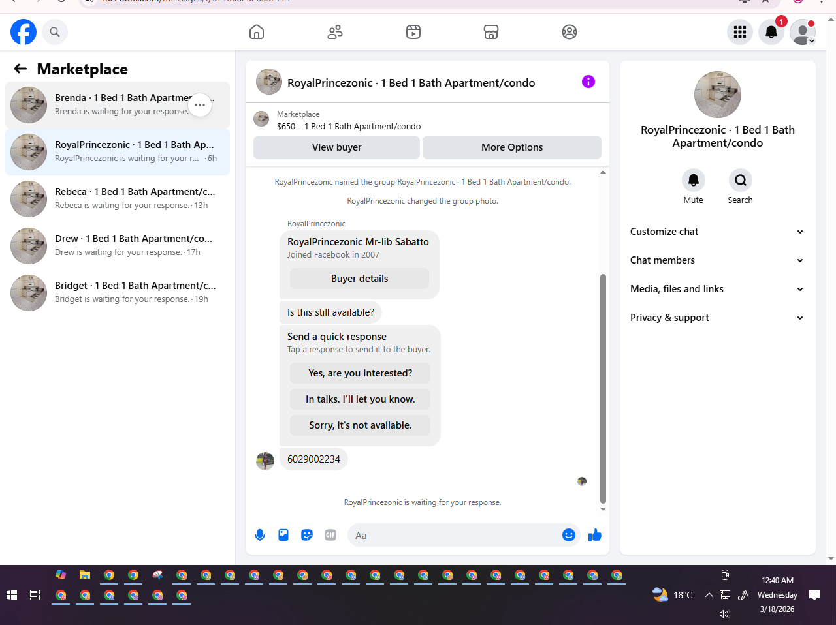Open the Buyer details button

[359, 279]
